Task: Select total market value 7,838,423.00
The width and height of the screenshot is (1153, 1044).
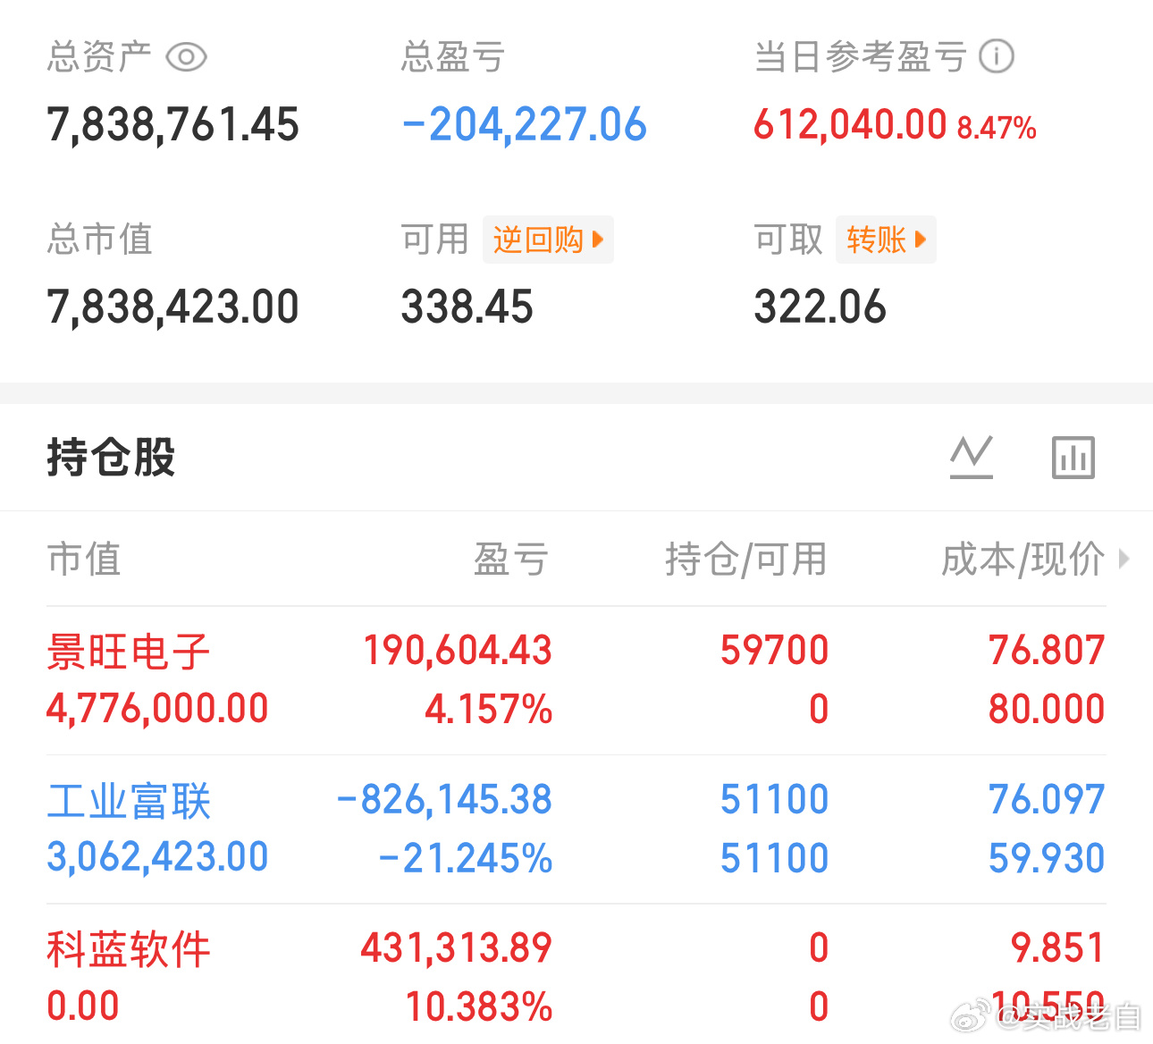Action: click(x=173, y=307)
